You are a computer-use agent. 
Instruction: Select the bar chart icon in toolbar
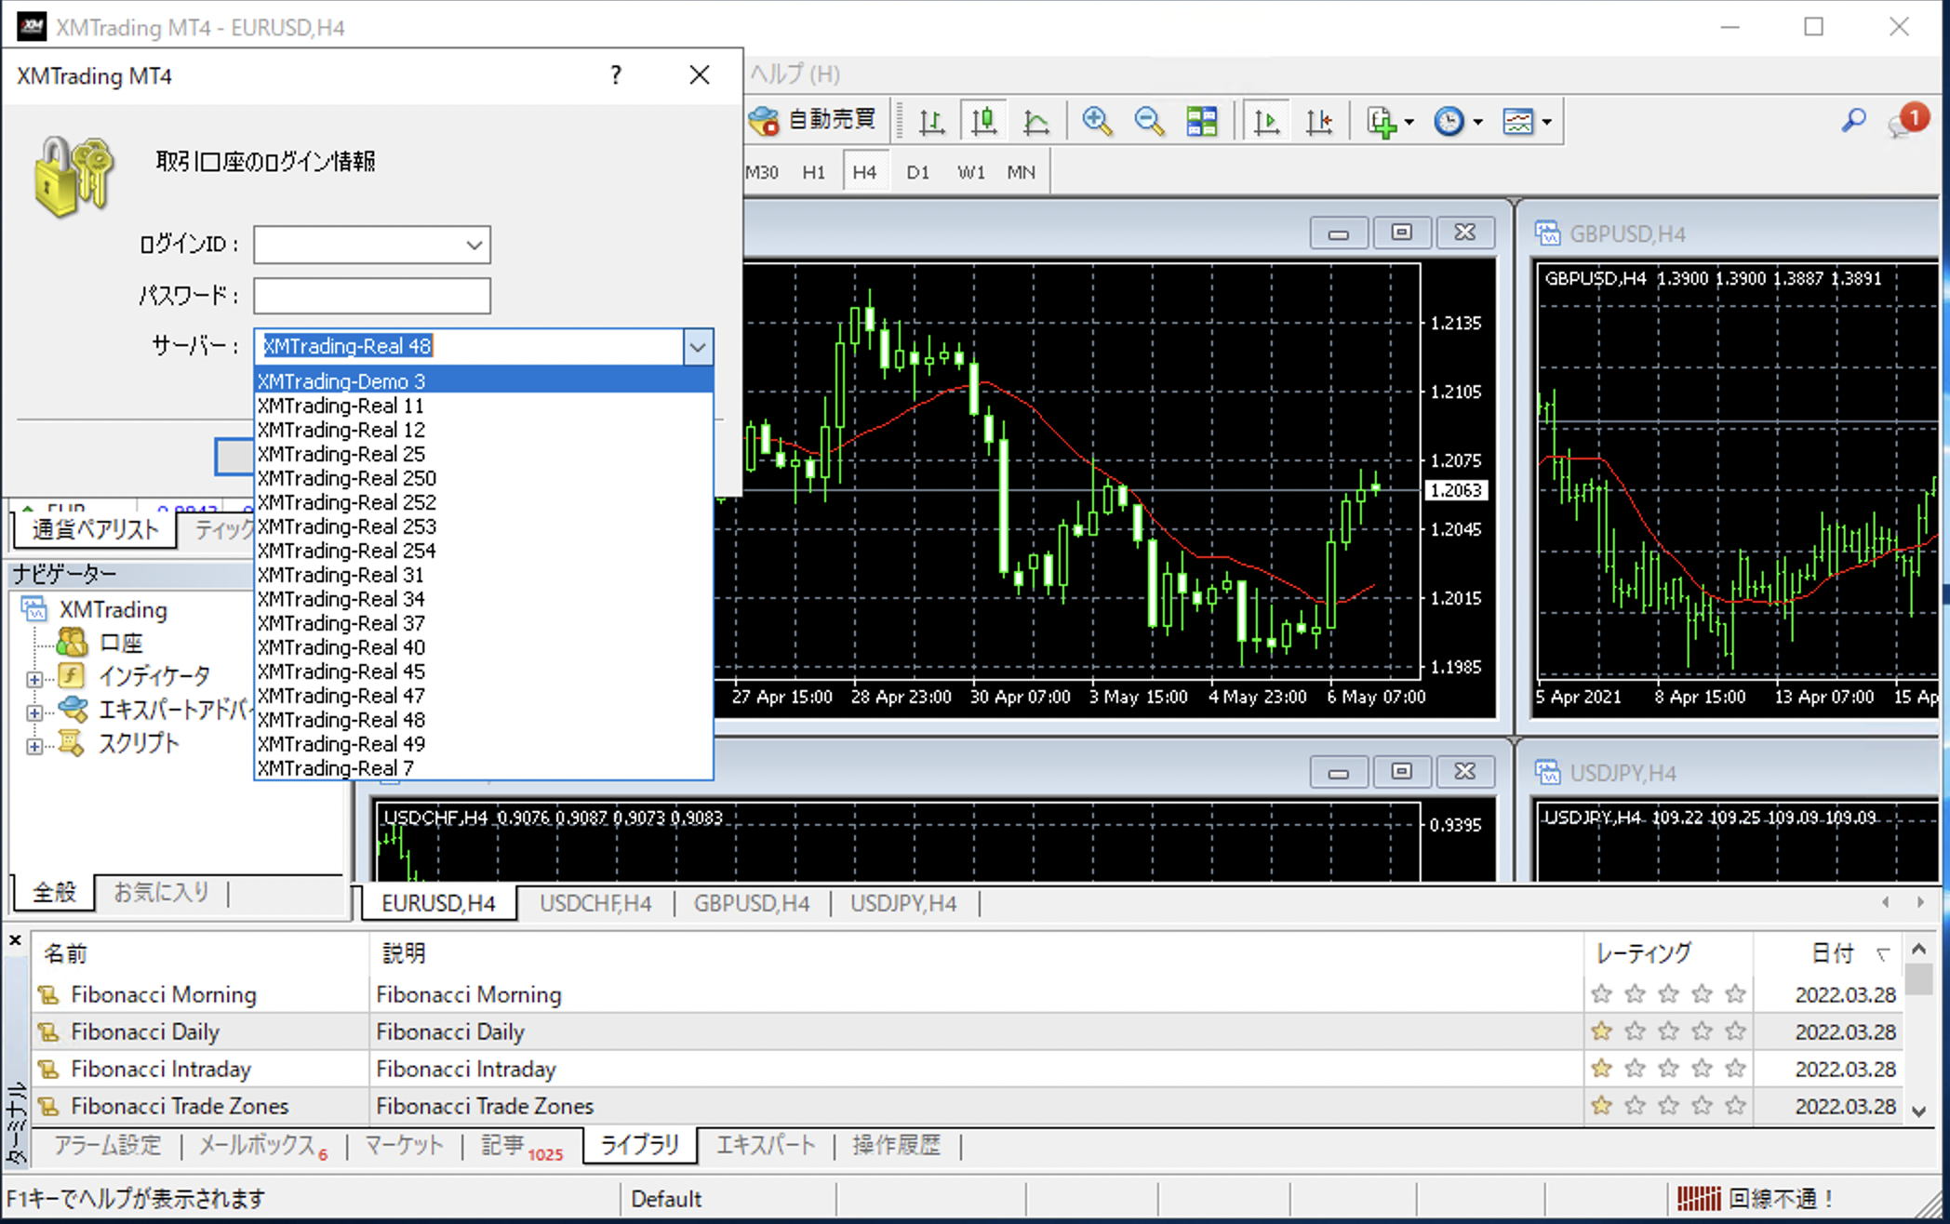[x=931, y=121]
